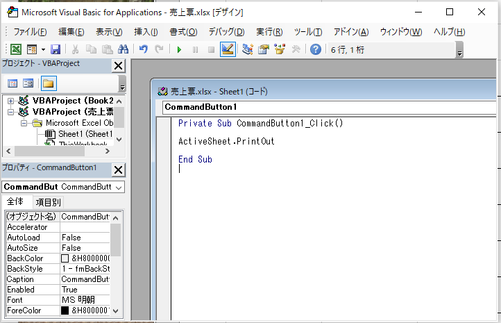
Task: Open the 実行(R) menu
Action: click(x=269, y=32)
